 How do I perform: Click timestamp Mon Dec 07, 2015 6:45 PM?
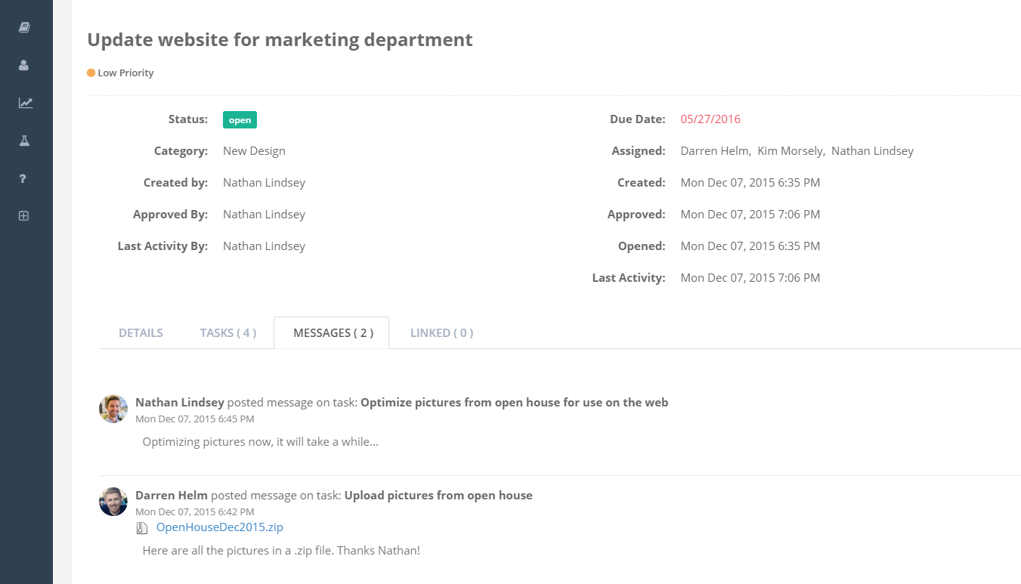pyautogui.click(x=194, y=419)
